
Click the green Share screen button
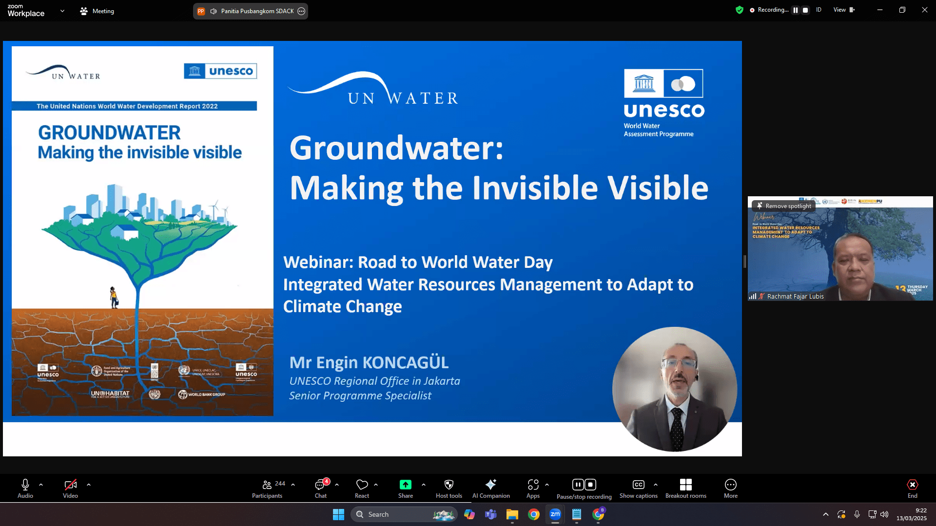click(406, 488)
